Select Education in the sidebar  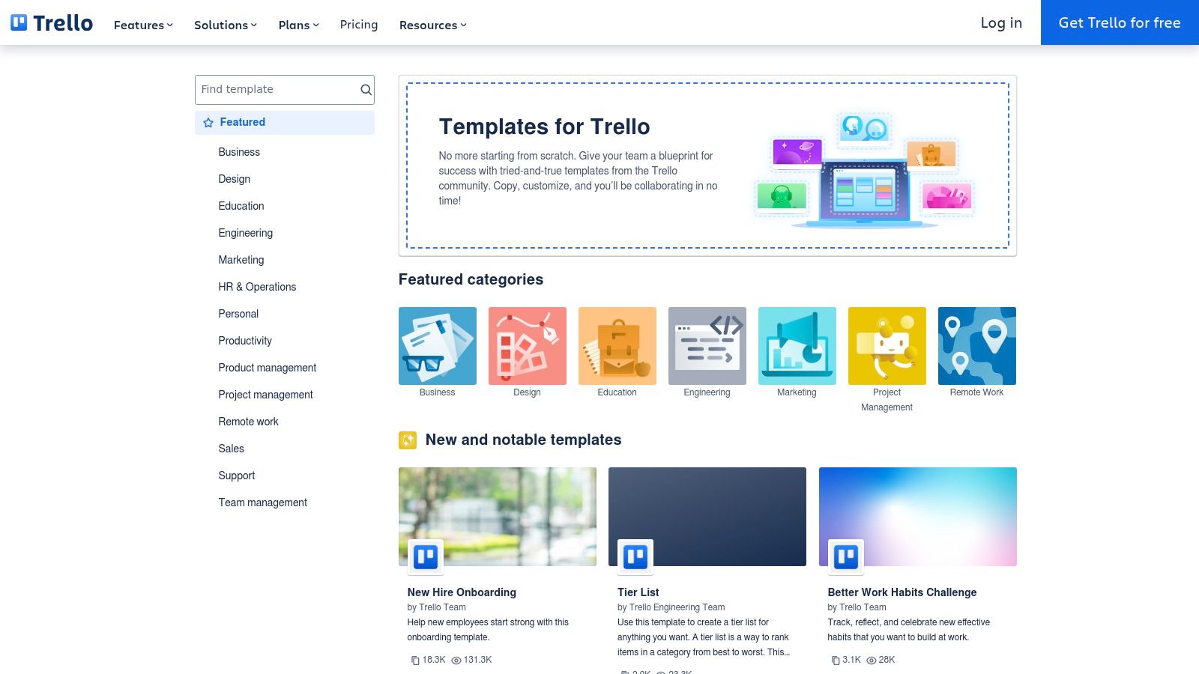(241, 206)
